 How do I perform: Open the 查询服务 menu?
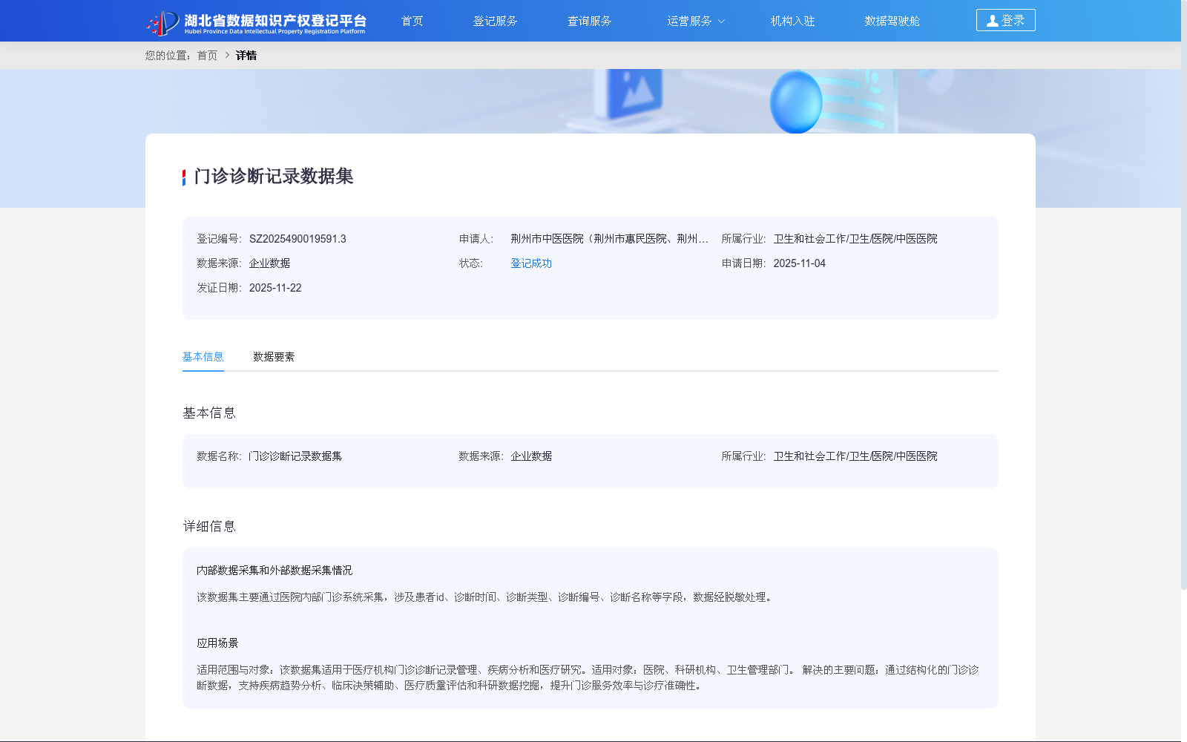[589, 21]
